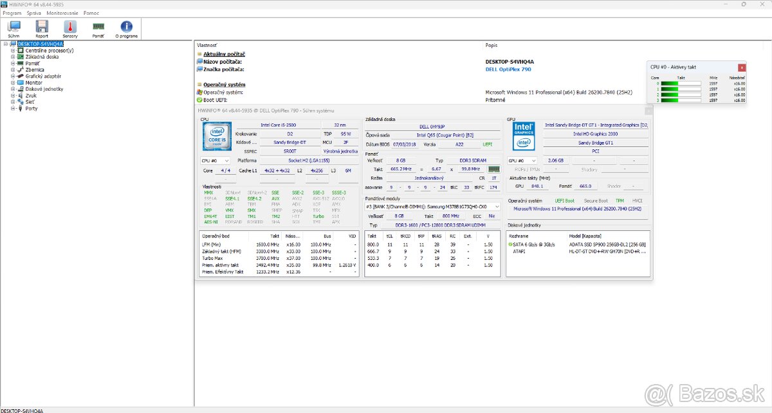This screenshot has width=772, height=413.
Task: Click the Intel HD Graphics 2000 button
Action: click(596, 134)
